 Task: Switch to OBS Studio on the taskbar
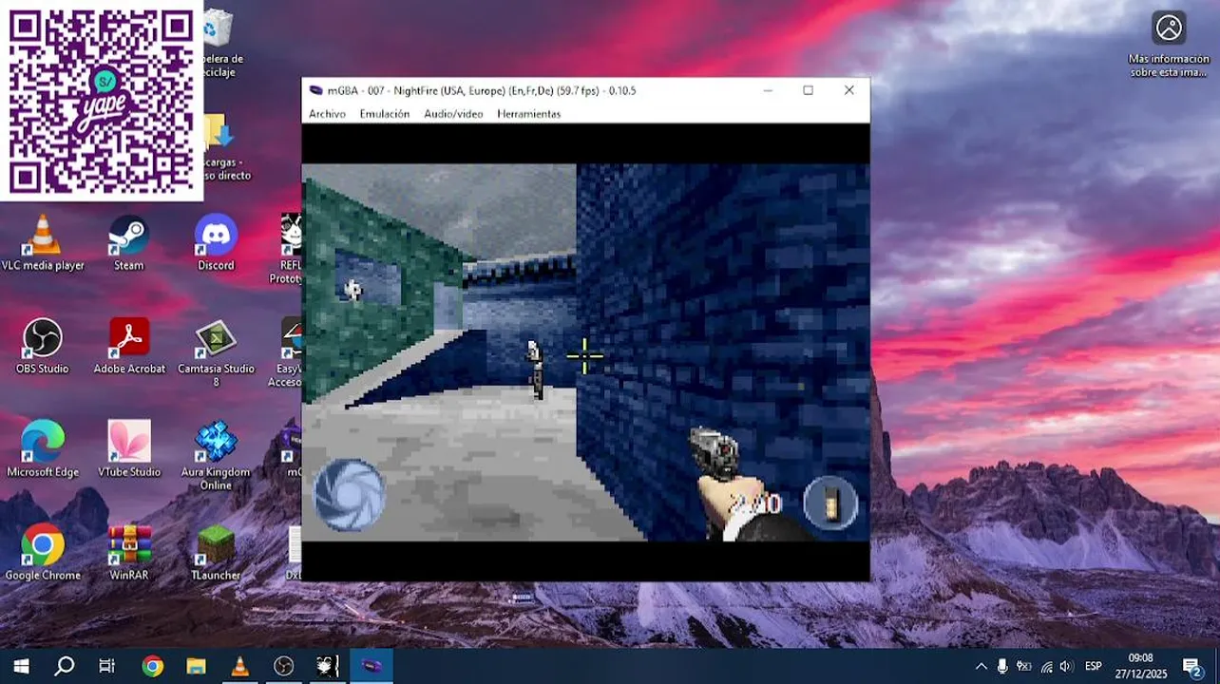[283, 666]
